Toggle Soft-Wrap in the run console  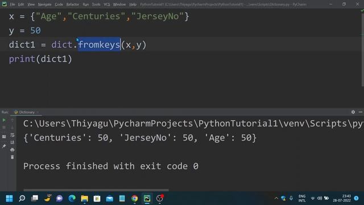point(13,135)
